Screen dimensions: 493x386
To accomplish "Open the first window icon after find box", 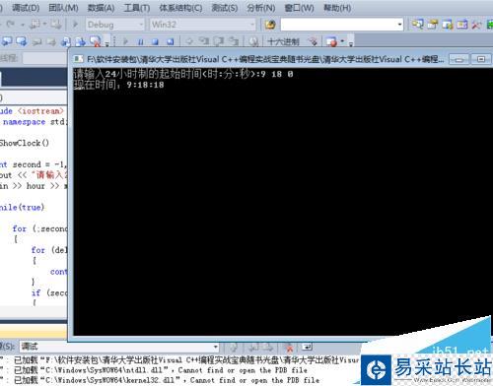I will coord(418,25).
